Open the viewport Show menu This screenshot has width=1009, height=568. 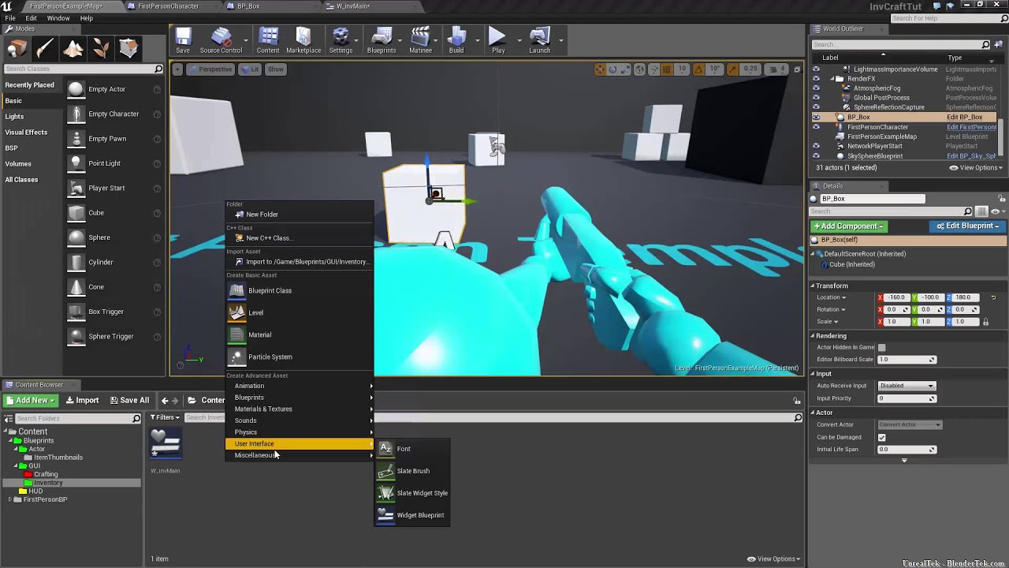pos(275,69)
